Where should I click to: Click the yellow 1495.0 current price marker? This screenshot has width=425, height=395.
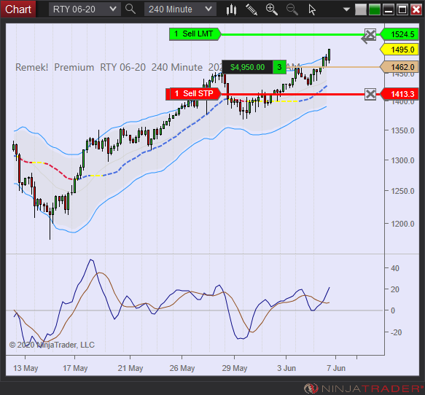coord(399,50)
